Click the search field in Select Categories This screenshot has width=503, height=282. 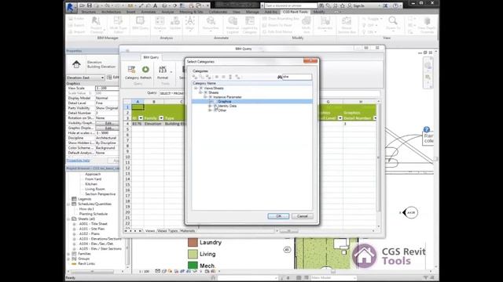(x=297, y=77)
